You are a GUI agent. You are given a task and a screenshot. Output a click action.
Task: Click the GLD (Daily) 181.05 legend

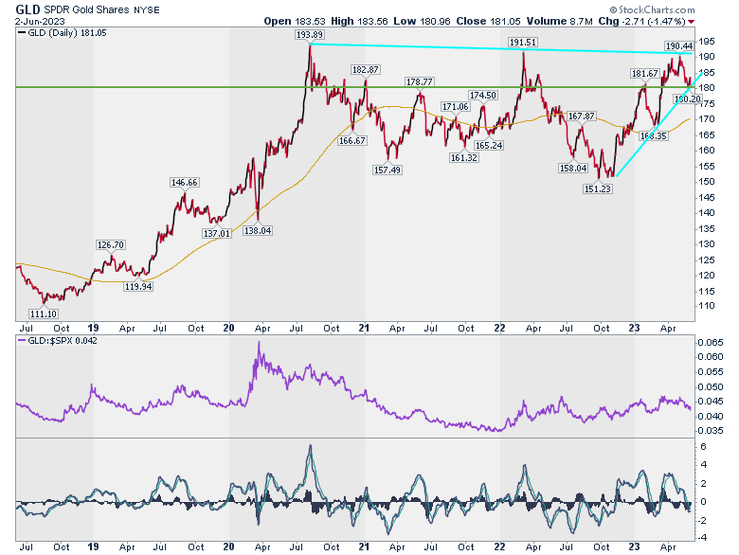tap(63, 33)
